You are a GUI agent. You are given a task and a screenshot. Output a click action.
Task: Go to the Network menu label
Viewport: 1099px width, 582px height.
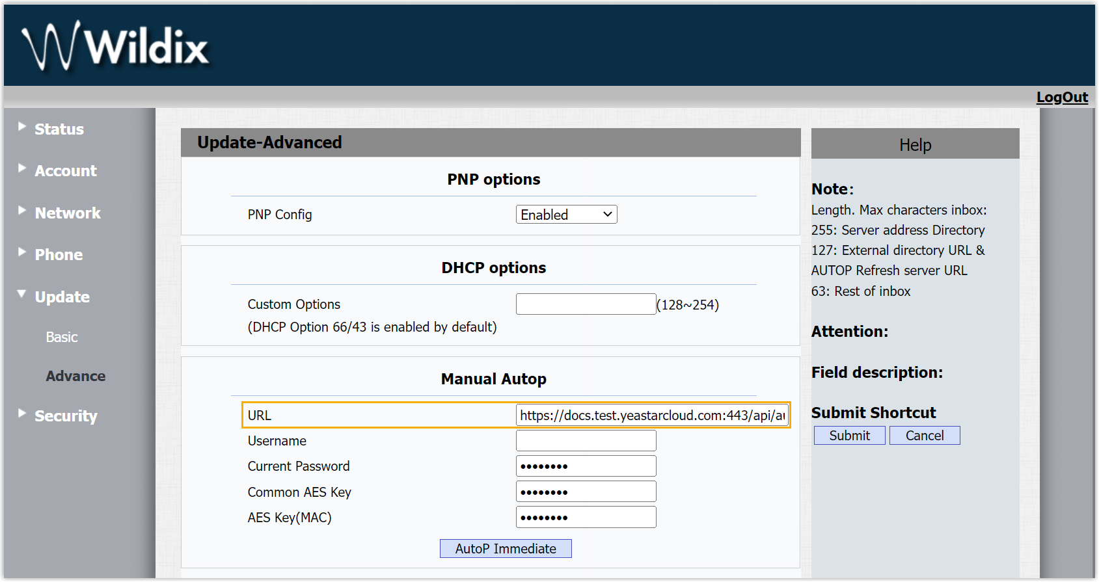coord(68,213)
